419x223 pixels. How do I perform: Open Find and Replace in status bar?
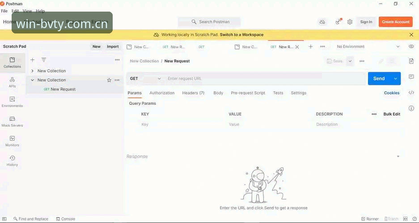[31, 219]
